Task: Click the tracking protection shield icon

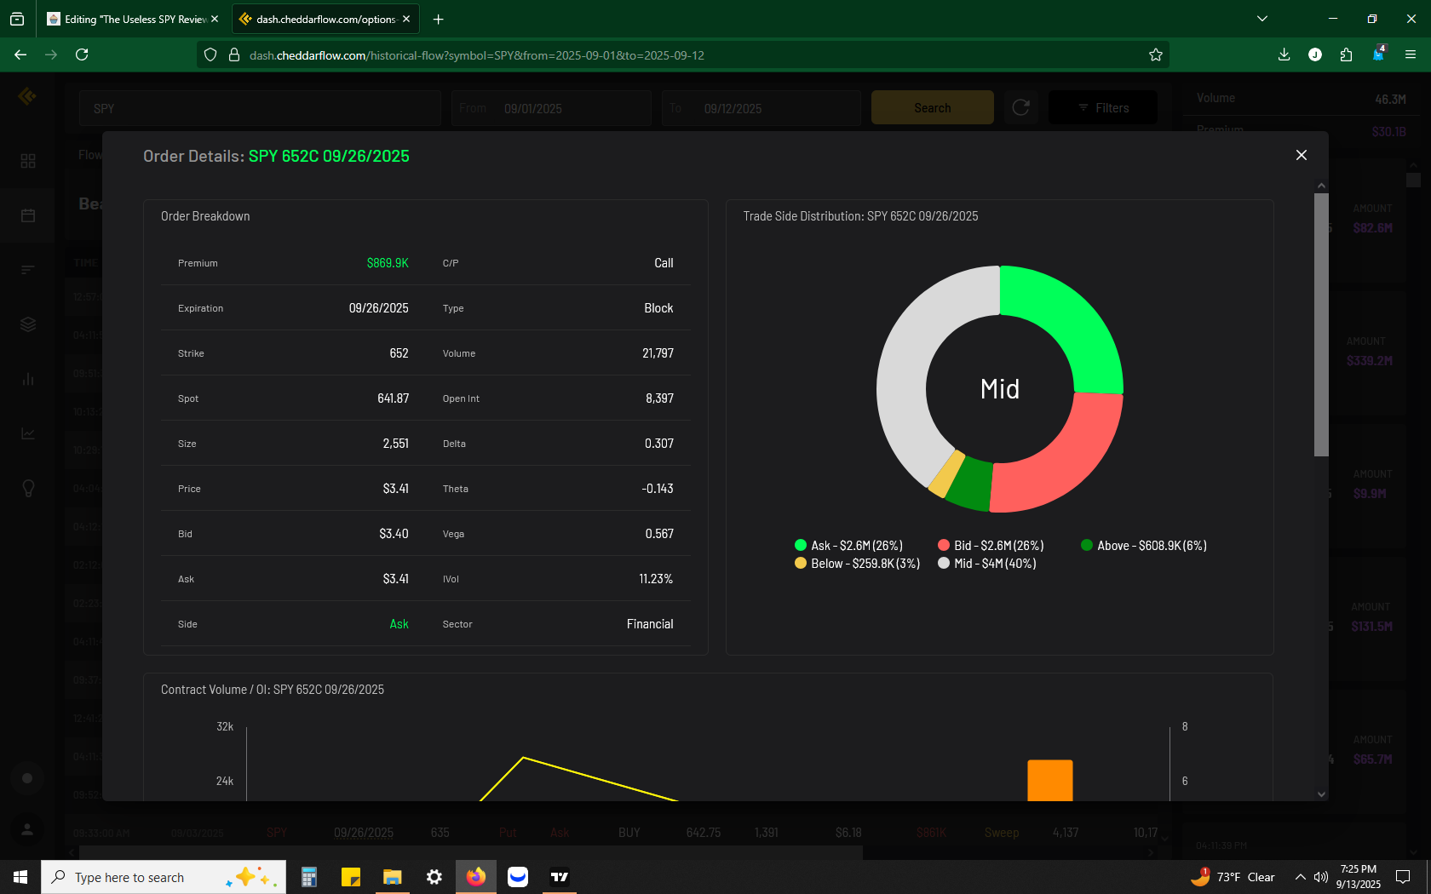Action: pos(210,54)
